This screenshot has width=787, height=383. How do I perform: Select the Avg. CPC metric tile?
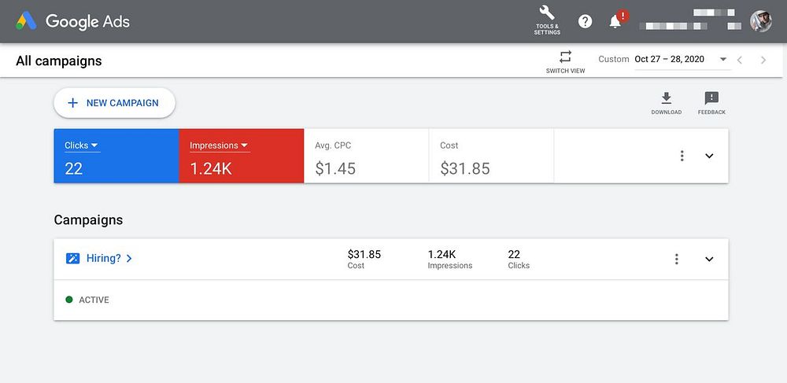pyautogui.click(x=366, y=157)
